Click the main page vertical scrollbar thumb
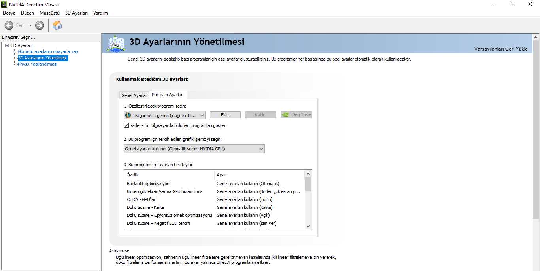 pos(536,129)
